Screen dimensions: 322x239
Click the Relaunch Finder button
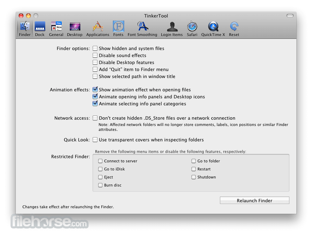[254, 201]
